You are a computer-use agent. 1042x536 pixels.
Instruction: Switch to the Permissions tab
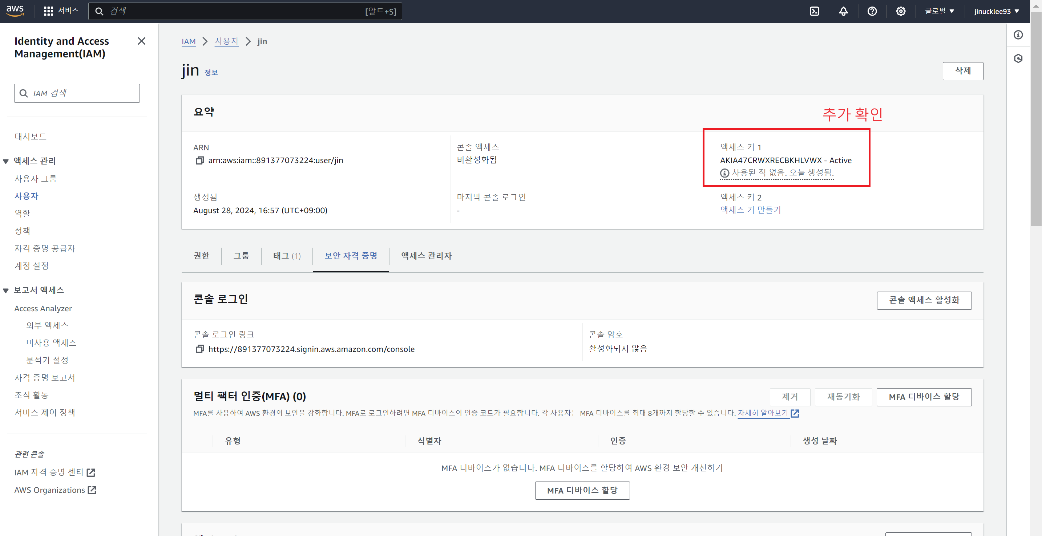pyautogui.click(x=201, y=255)
